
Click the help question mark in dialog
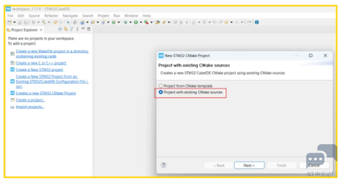pos(163,165)
